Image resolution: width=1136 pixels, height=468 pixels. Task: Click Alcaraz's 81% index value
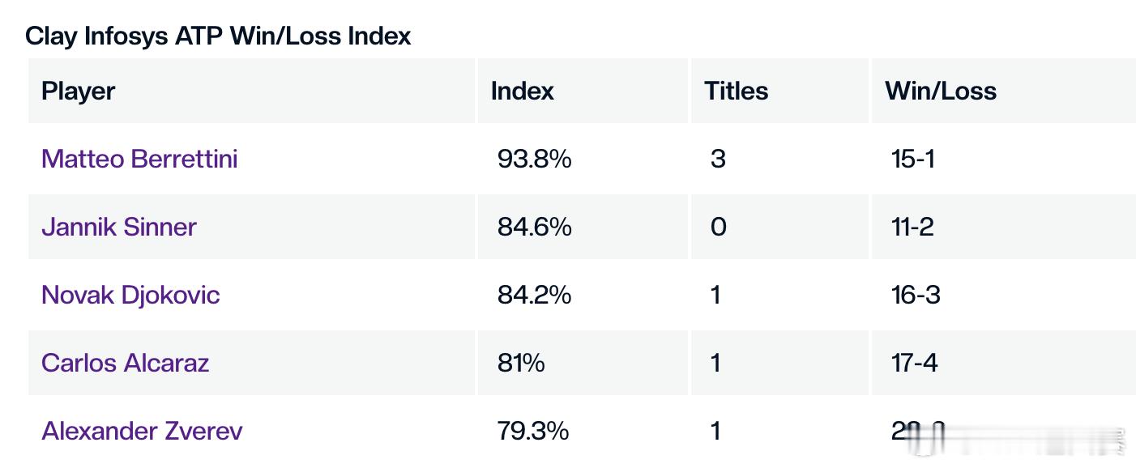(521, 363)
